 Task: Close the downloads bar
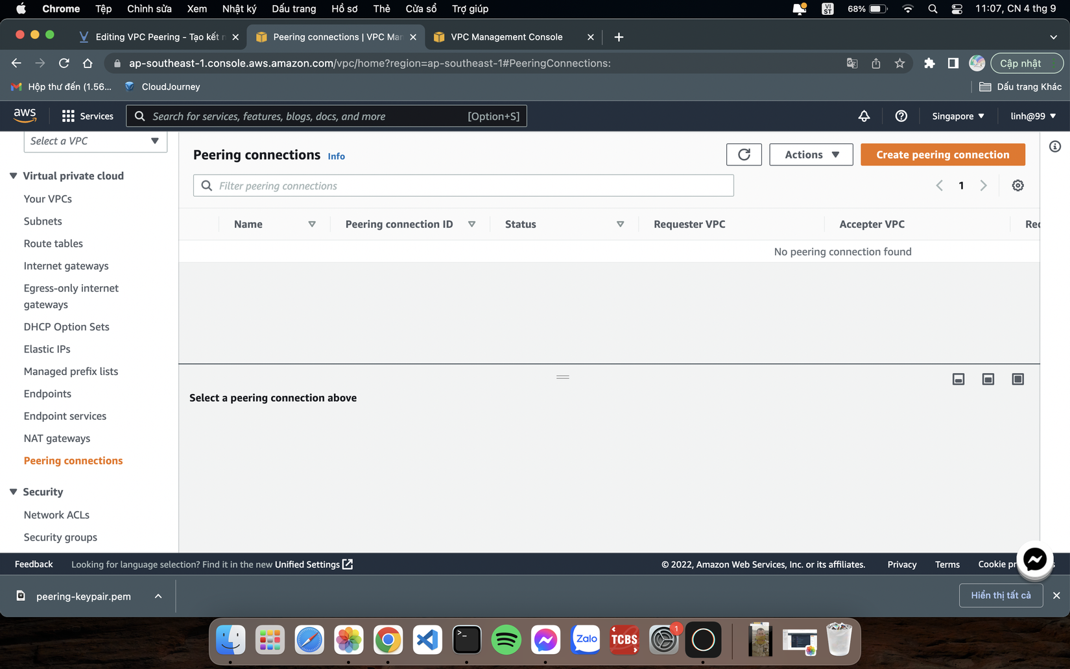click(1056, 596)
